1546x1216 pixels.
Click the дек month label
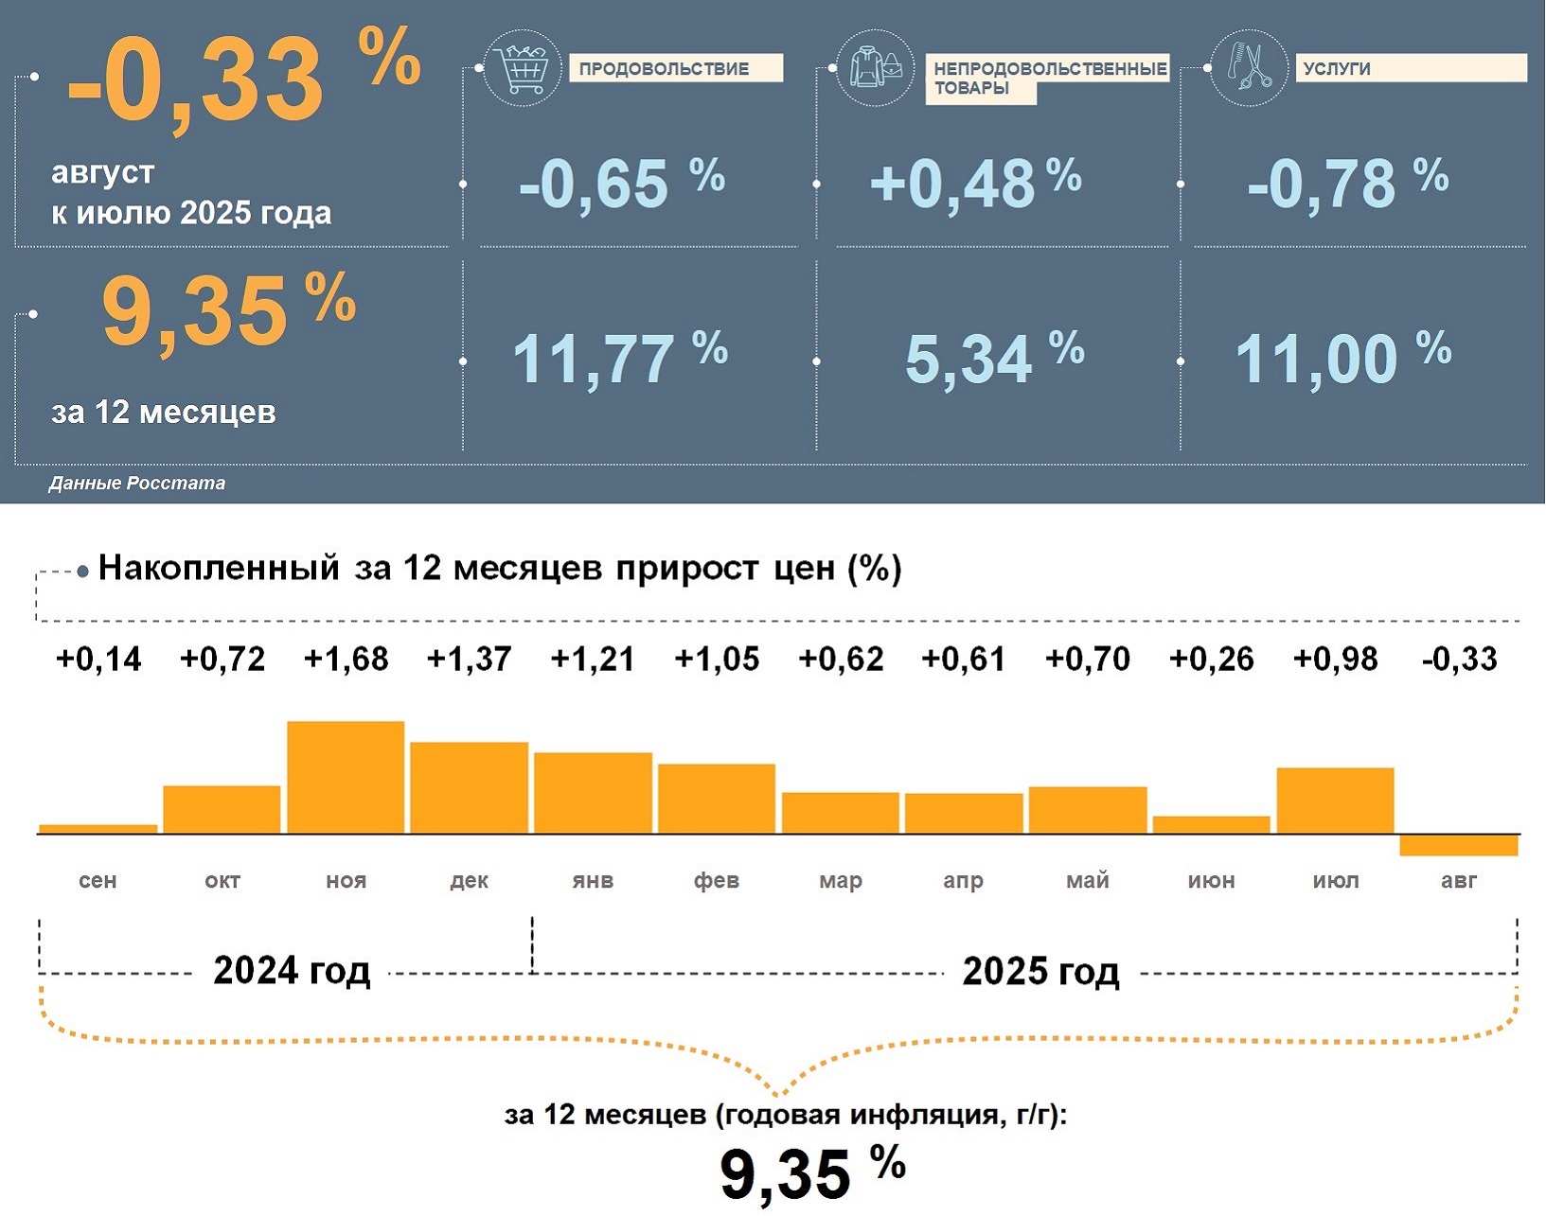(x=469, y=881)
